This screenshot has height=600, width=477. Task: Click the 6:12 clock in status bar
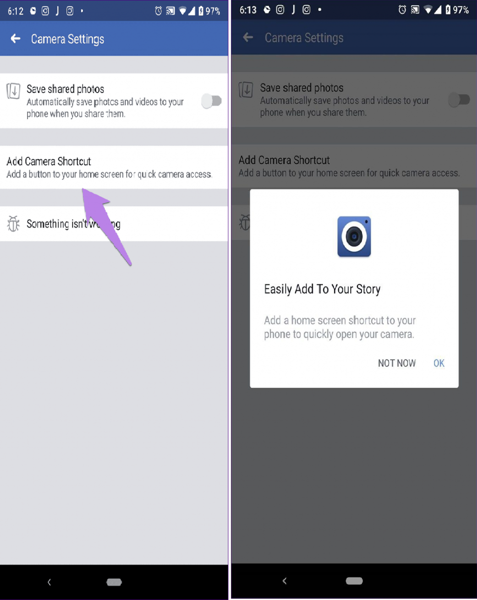[15, 11]
